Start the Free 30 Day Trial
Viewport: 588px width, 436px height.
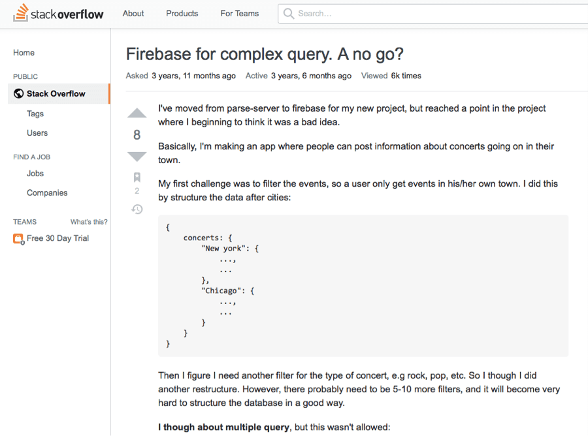tap(57, 238)
